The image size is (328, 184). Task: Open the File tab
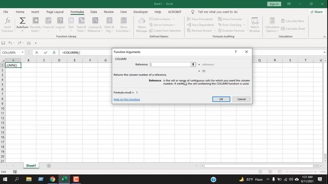point(6,12)
